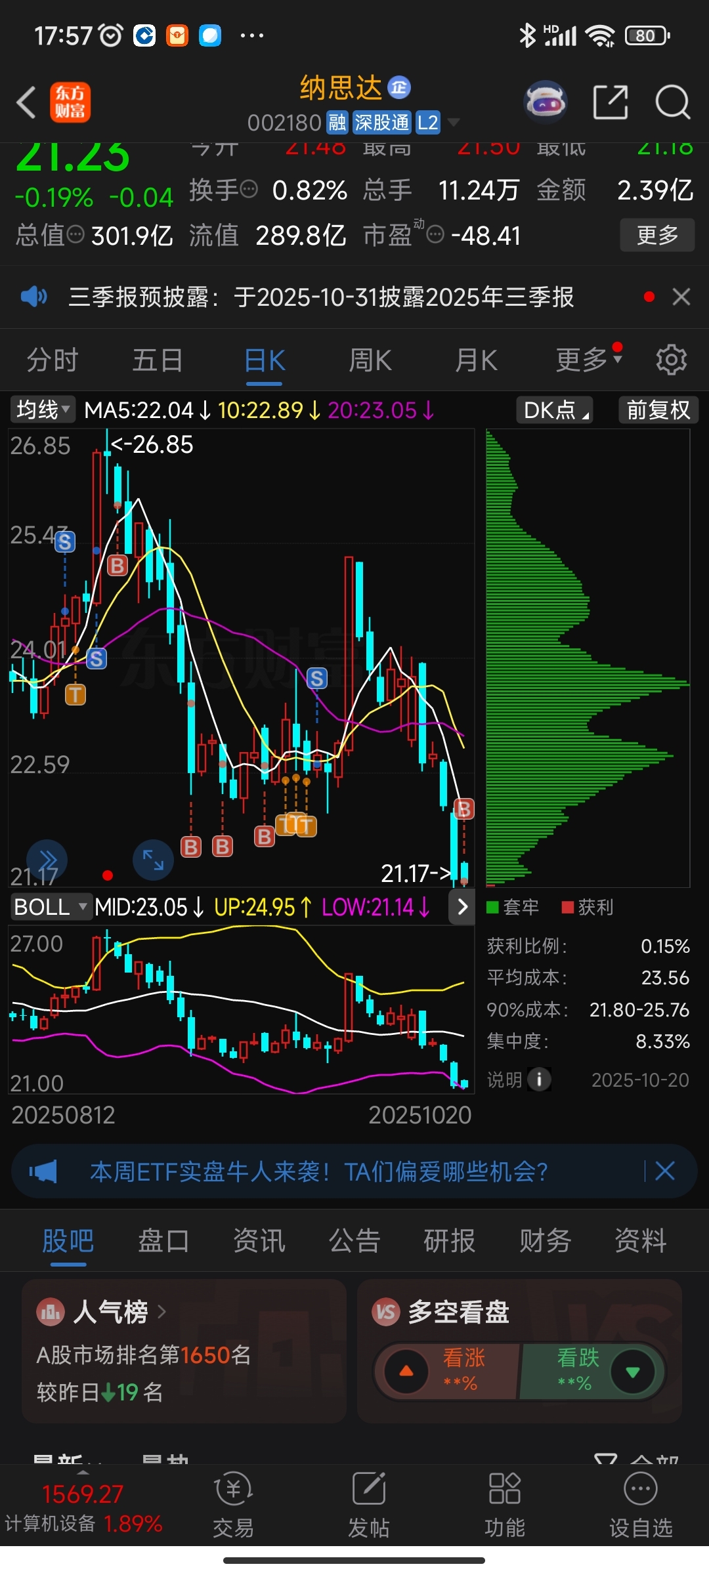709x1575 pixels.
Task: Open the 均线 indicator dropdown
Action: (x=43, y=410)
